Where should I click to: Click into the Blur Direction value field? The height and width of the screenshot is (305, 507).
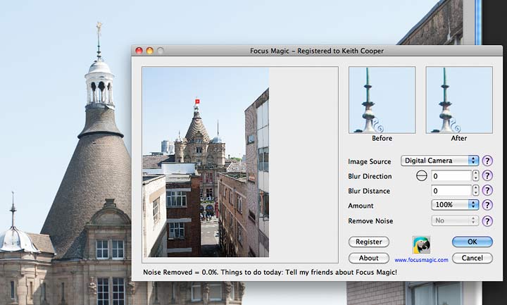[x=451, y=175]
